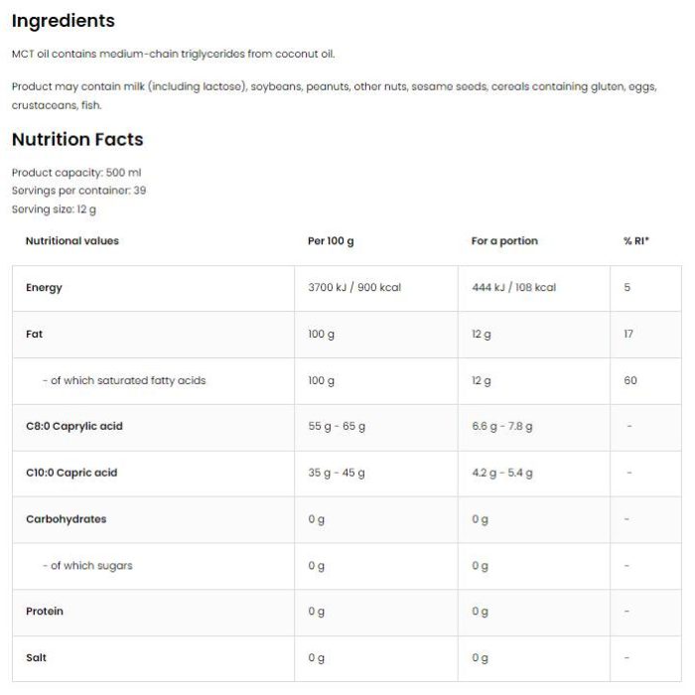The image size is (695, 695).
Task: Click the 35 g - 45 g Capric acid cell
Action: tap(337, 473)
